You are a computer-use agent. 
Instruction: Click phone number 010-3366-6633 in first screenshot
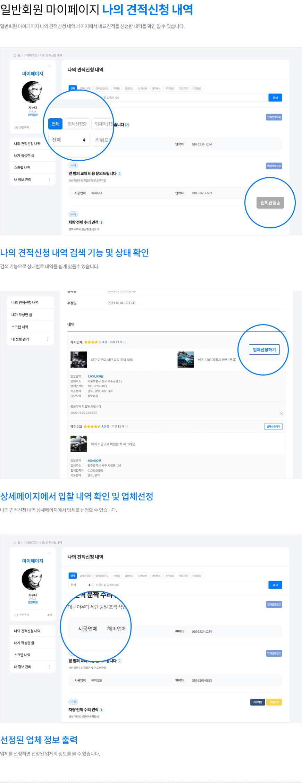coord(202,193)
